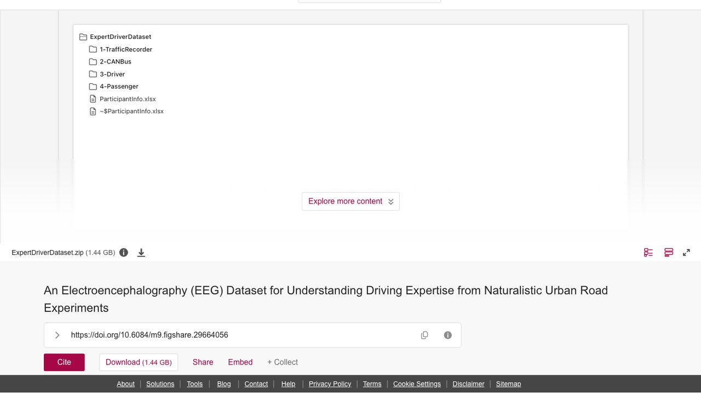
Task: Select the 2-CANBus folder name
Action: pyautogui.click(x=116, y=62)
